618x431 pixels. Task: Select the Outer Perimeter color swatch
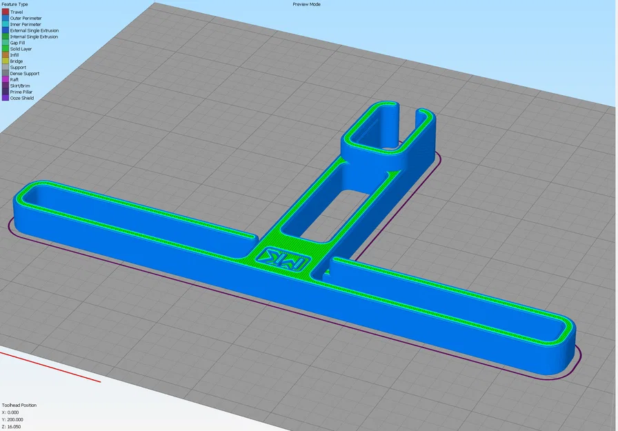(x=5, y=18)
